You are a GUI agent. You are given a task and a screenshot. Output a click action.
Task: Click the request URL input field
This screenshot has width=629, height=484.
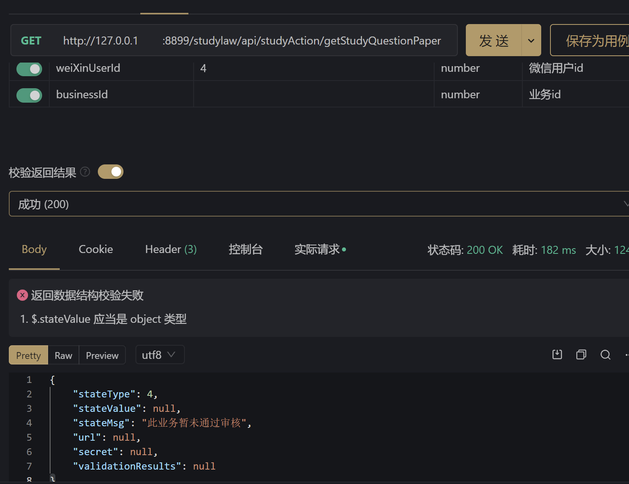click(x=252, y=41)
